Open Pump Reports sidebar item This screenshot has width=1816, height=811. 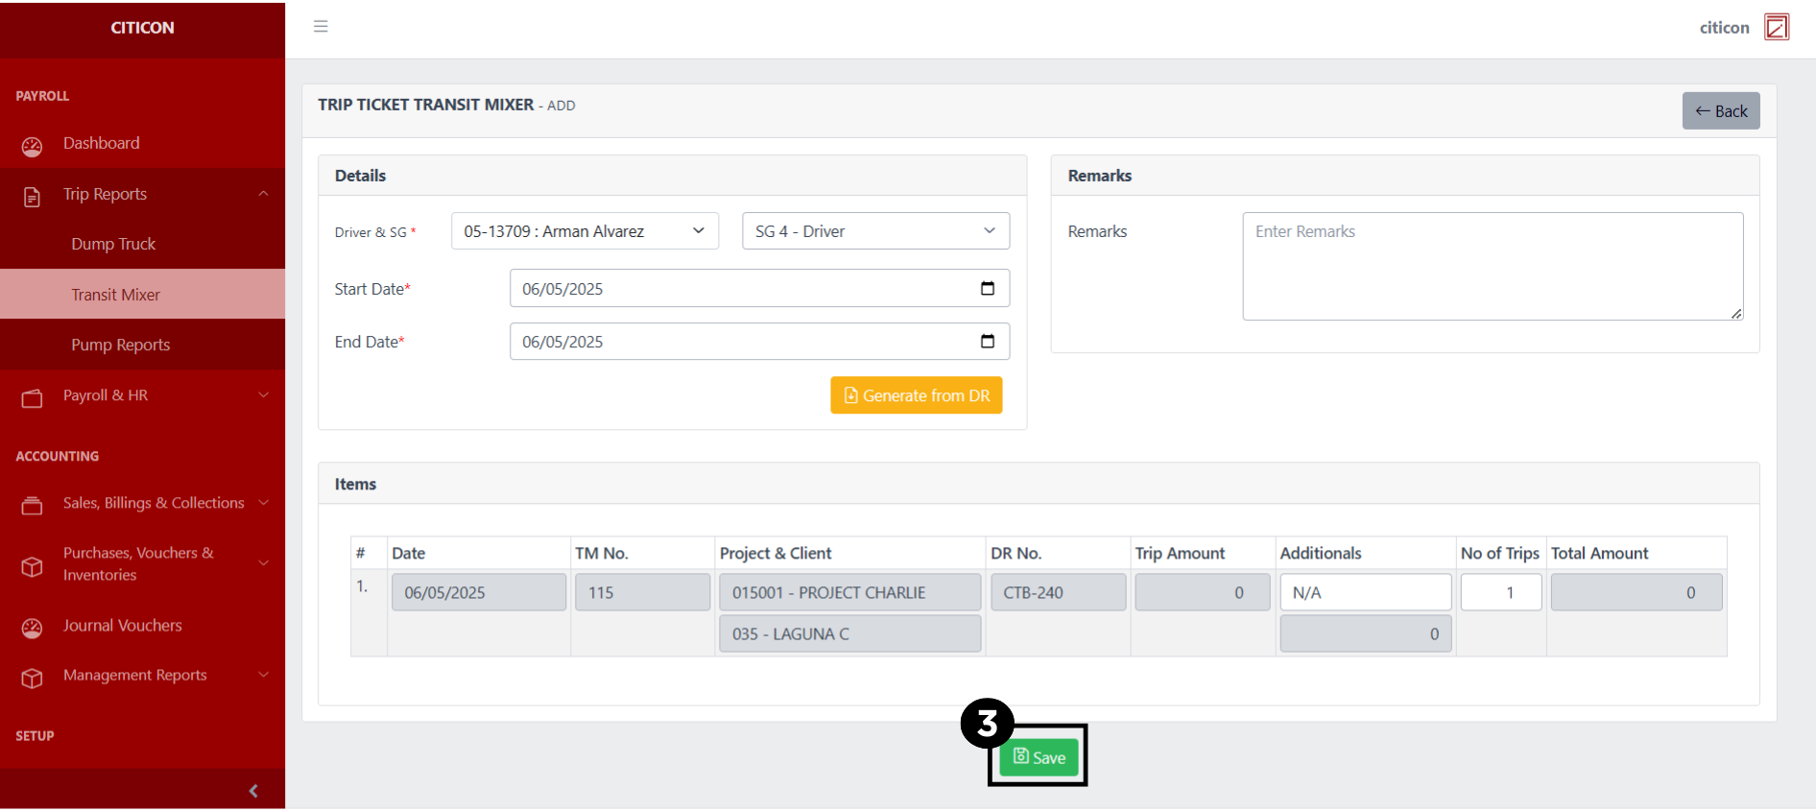coord(120,346)
